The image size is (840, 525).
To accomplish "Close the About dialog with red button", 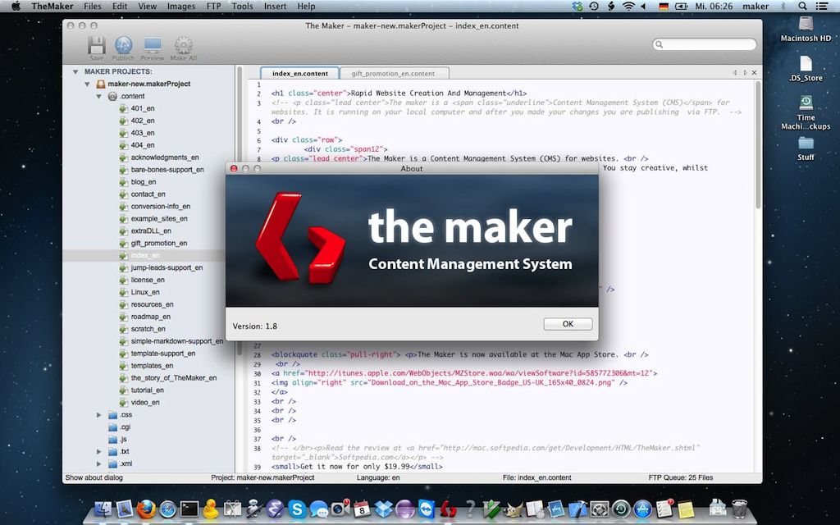I will 234,169.
